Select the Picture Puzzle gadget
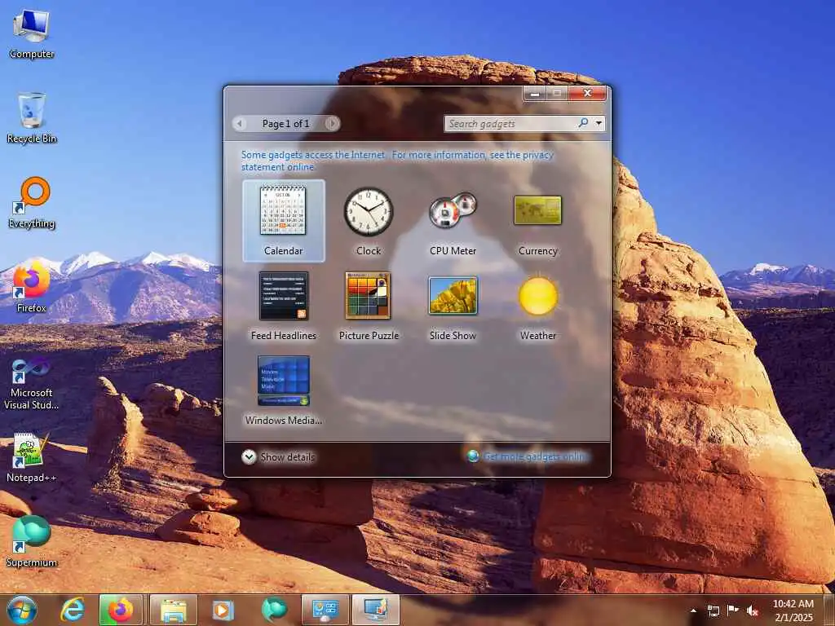Image resolution: width=835 pixels, height=626 pixels. pos(369,306)
